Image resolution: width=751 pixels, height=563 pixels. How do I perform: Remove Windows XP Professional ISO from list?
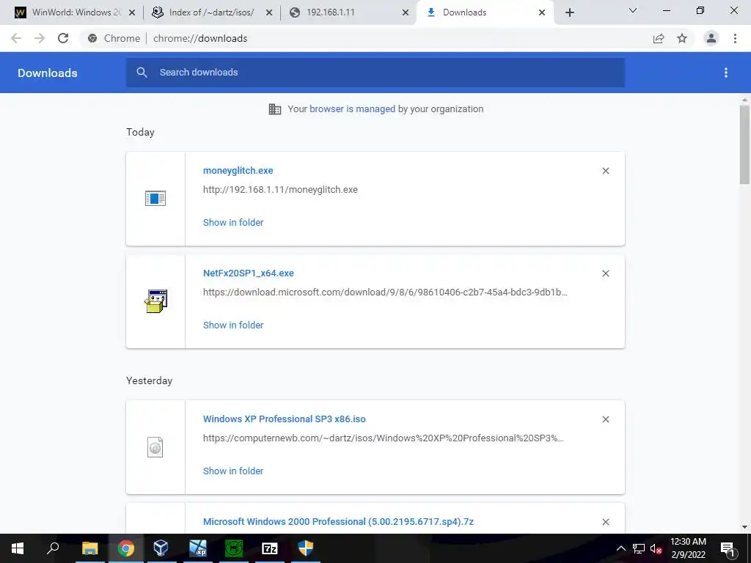(x=605, y=419)
